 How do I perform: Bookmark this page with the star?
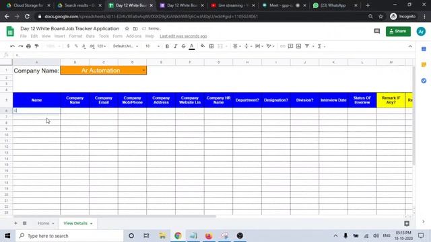pos(380,16)
